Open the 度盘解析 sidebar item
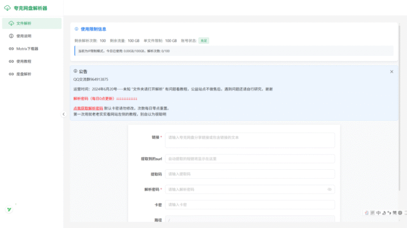The image size is (407, 228). tap(32, 74)
